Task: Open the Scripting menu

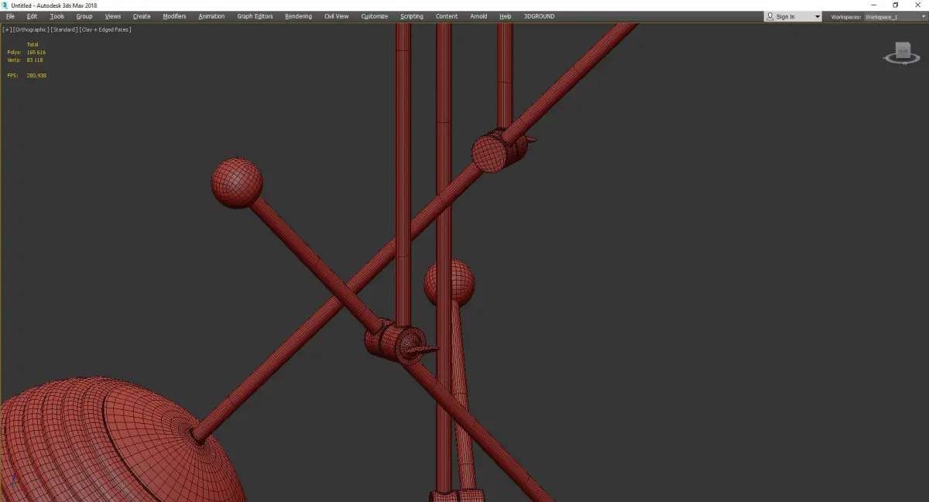Action: pyautogui.click(x=412, y=16)
